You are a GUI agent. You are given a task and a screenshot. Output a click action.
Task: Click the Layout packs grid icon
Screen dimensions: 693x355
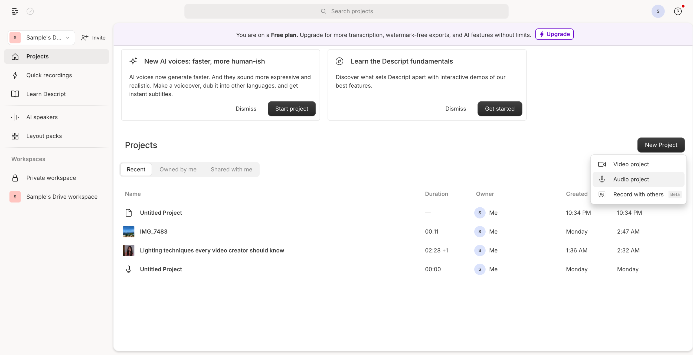pyautogui.click(x=15, y=136)
